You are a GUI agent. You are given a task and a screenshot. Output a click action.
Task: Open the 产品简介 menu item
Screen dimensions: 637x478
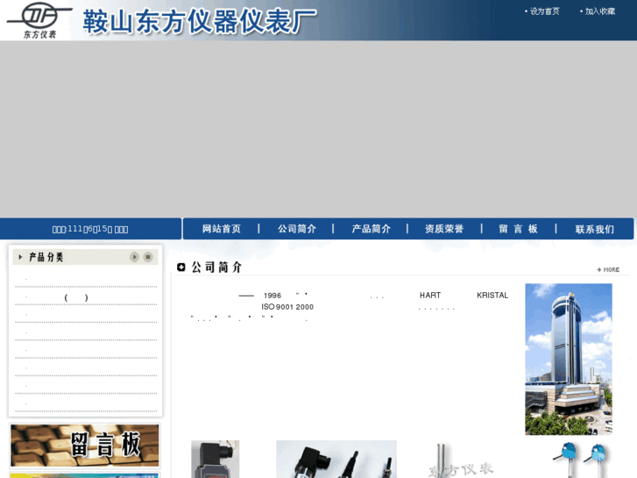click(x=371, y=229)
